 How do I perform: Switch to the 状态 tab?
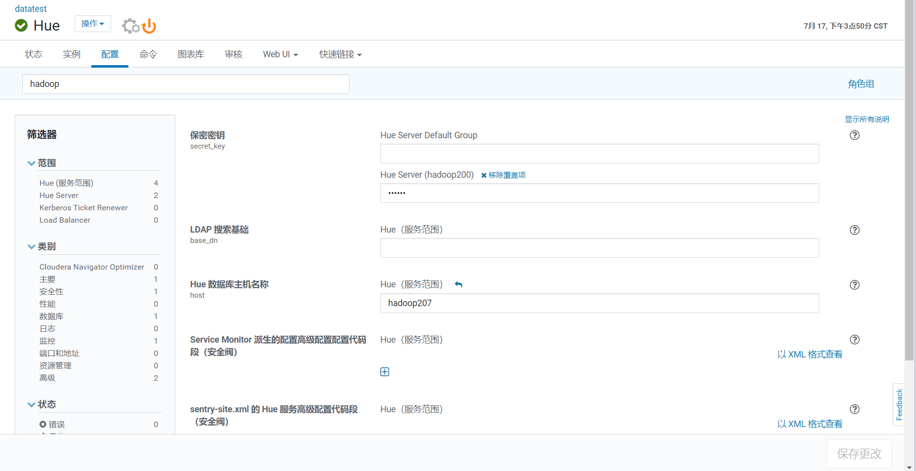[x=34, y=54]
